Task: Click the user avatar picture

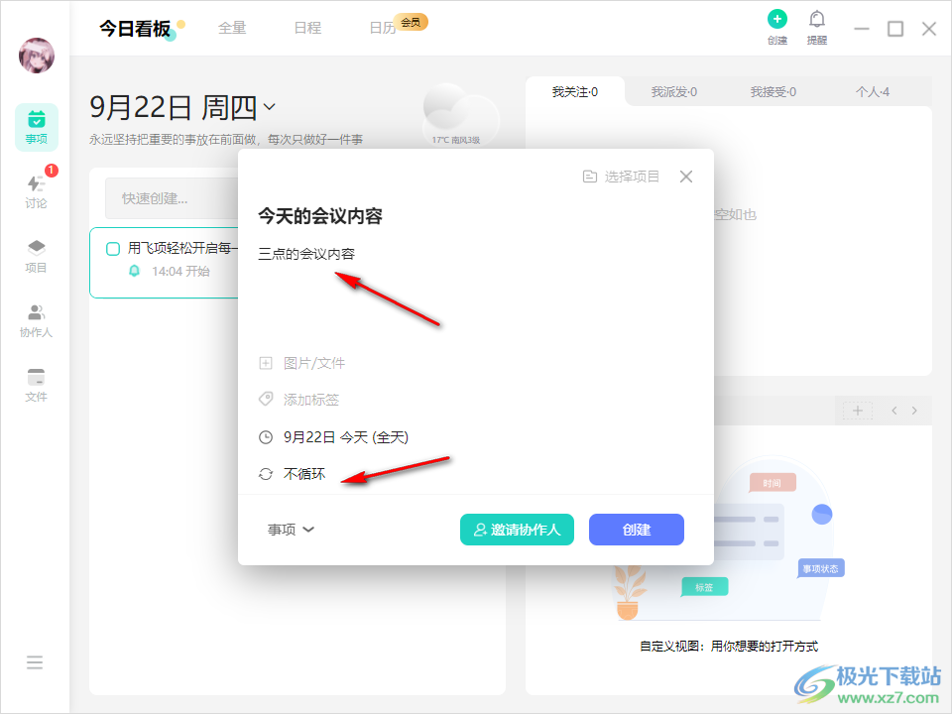Action: coord(37,56)
